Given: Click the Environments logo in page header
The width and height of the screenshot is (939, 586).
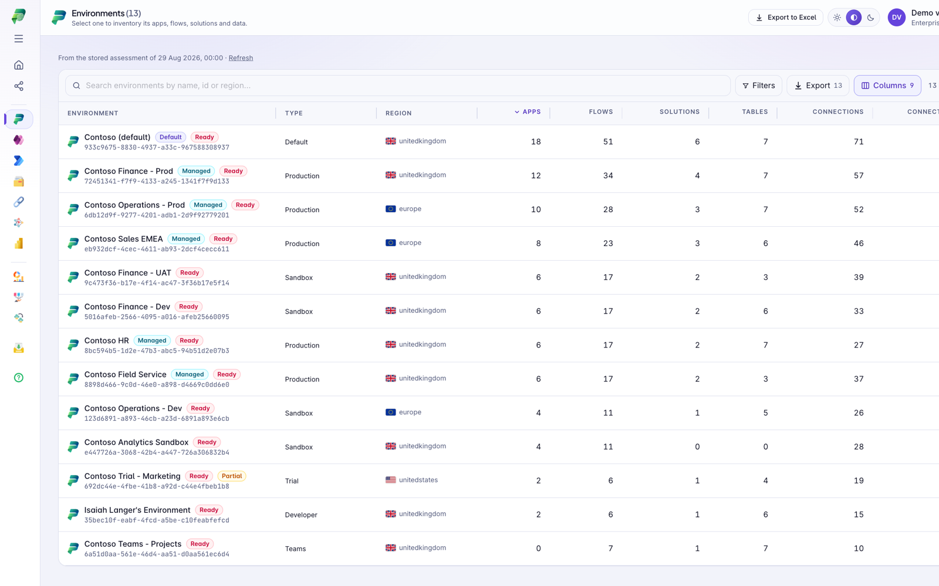Looking at the screenshot, I should click(59, 18).
